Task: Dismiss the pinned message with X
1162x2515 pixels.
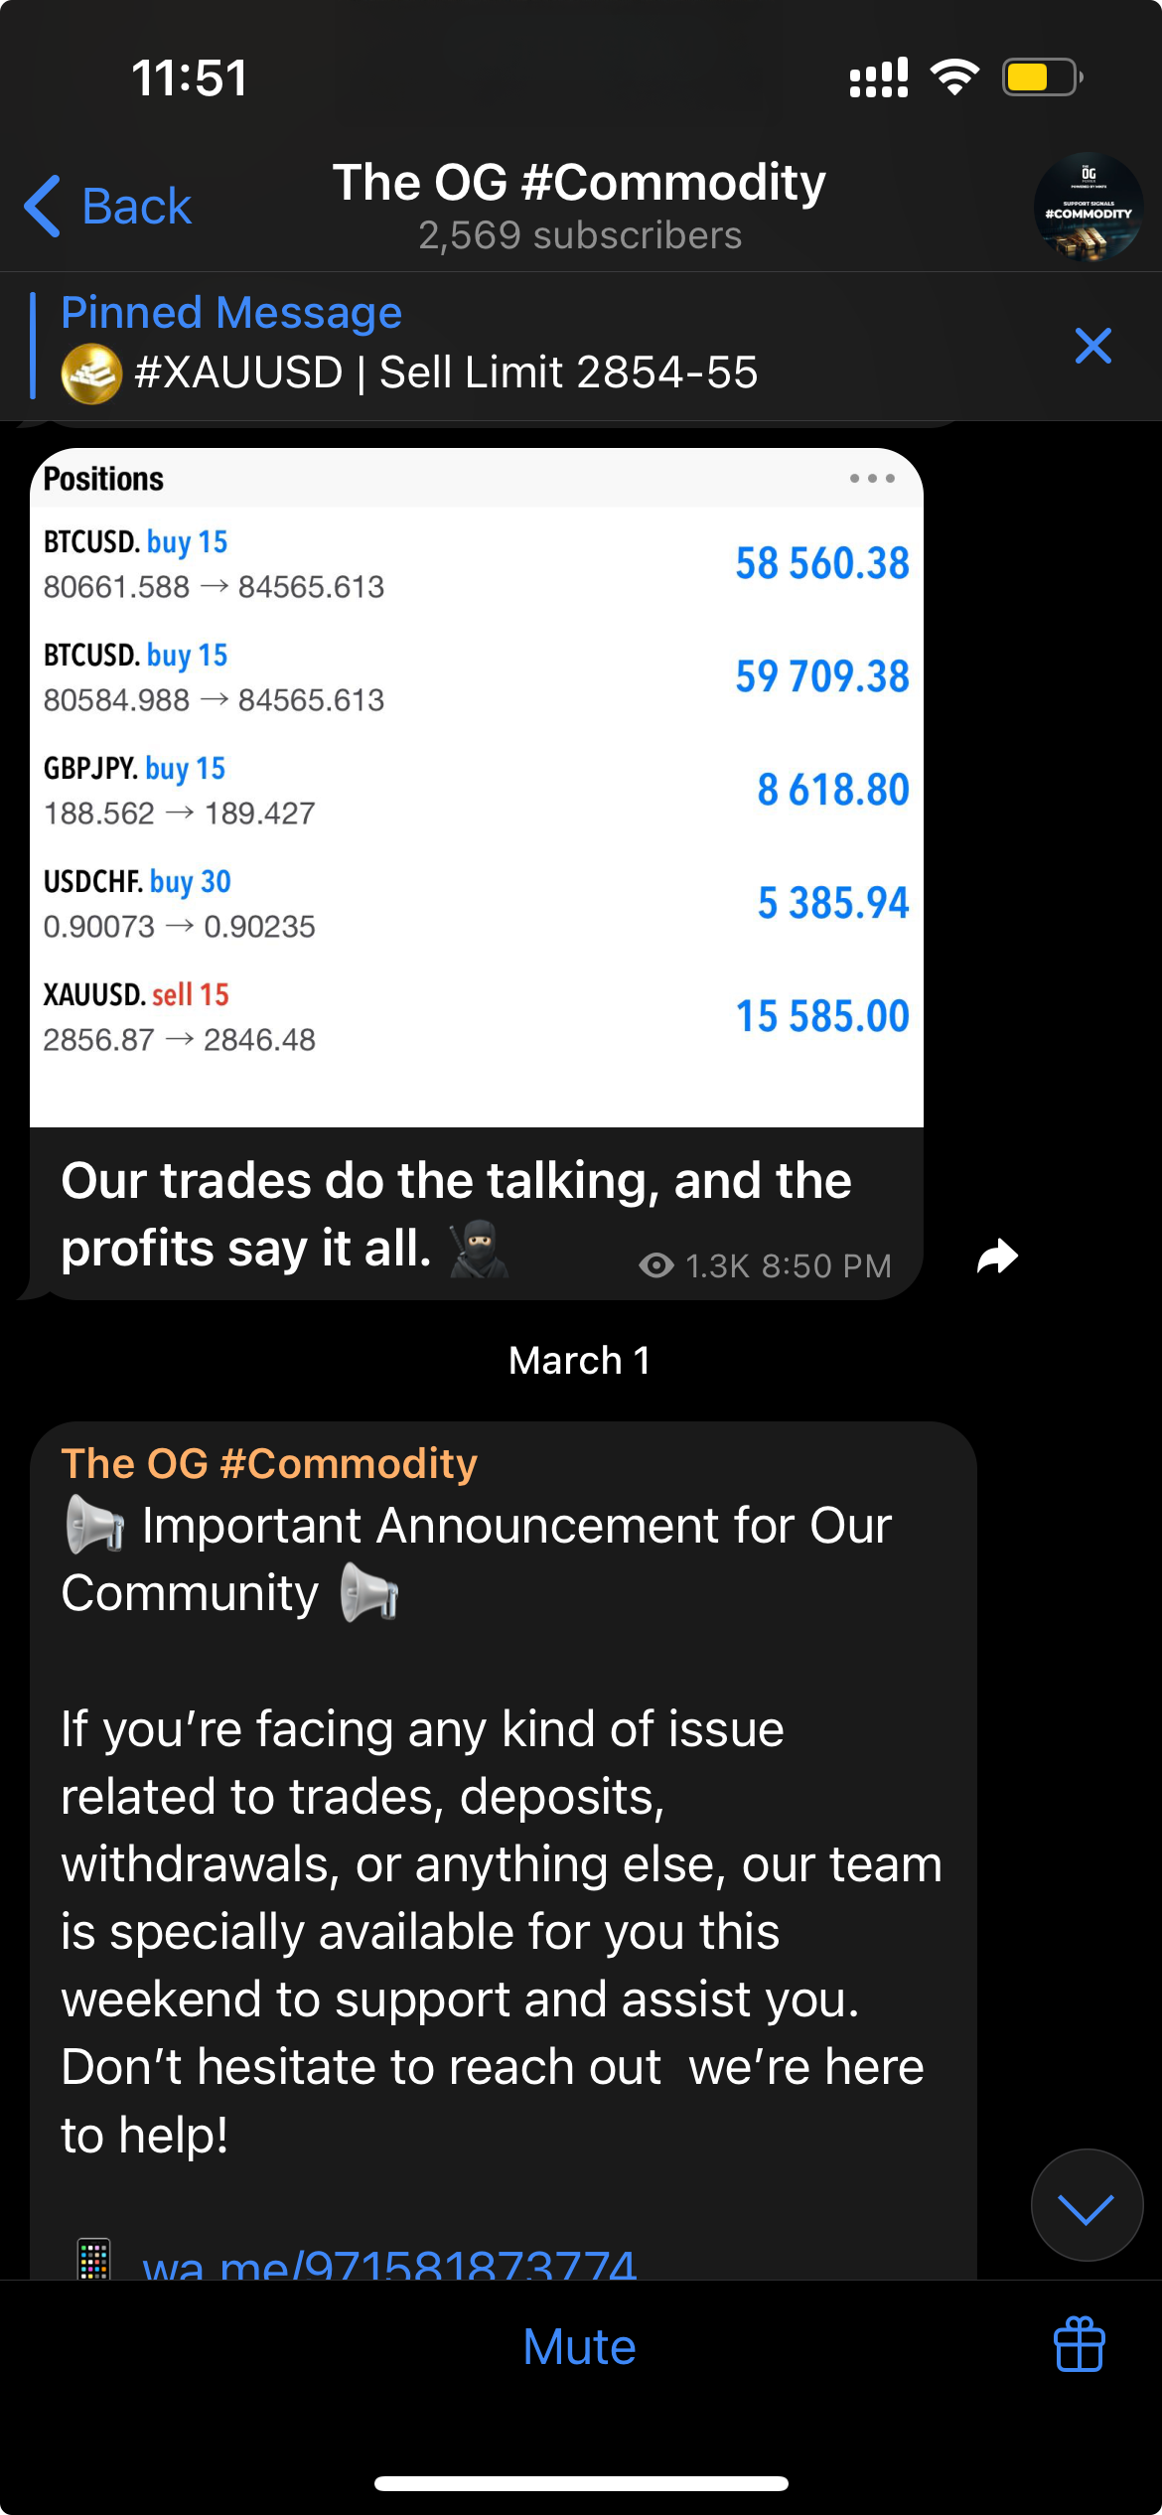Action: pos(1092,346)
